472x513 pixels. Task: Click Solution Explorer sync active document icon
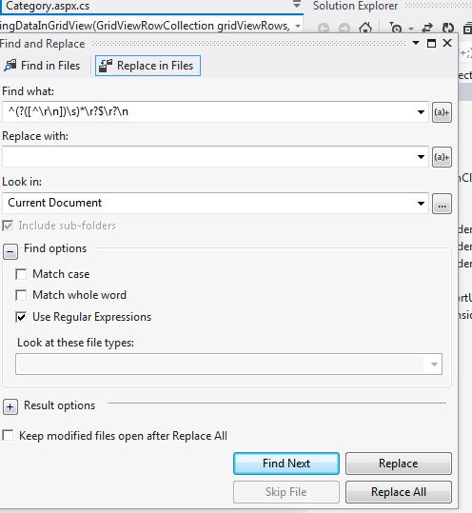click(427, 29)
